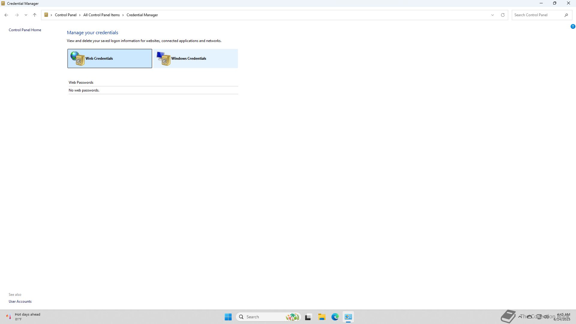Click the search magnifier icon
The image size is (576, 324).
click(566, 15)
